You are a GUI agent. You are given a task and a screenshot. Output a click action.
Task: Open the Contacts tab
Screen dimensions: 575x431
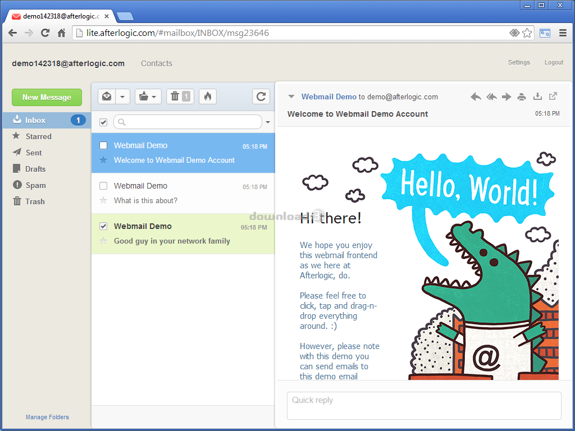(x=156, y=63)
